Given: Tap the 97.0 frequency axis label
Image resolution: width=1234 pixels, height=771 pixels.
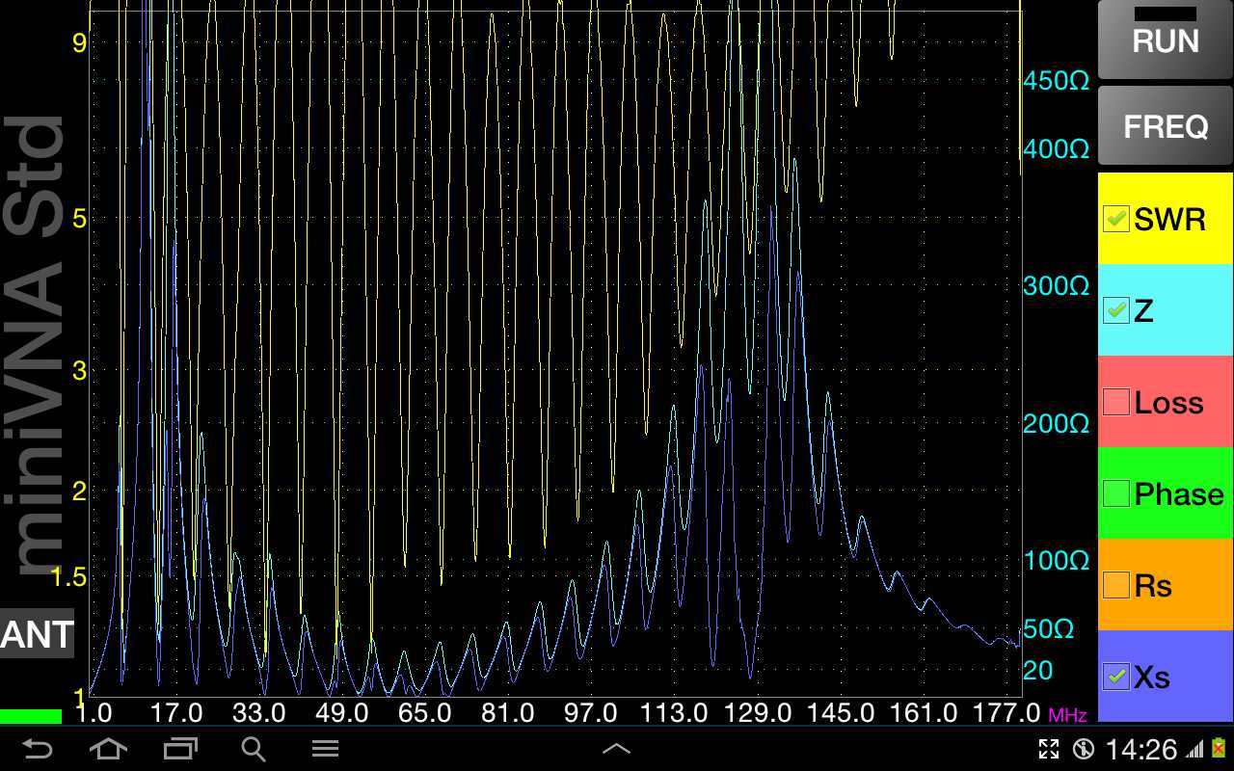Looking at the screenshot, I should pos(591,713).
